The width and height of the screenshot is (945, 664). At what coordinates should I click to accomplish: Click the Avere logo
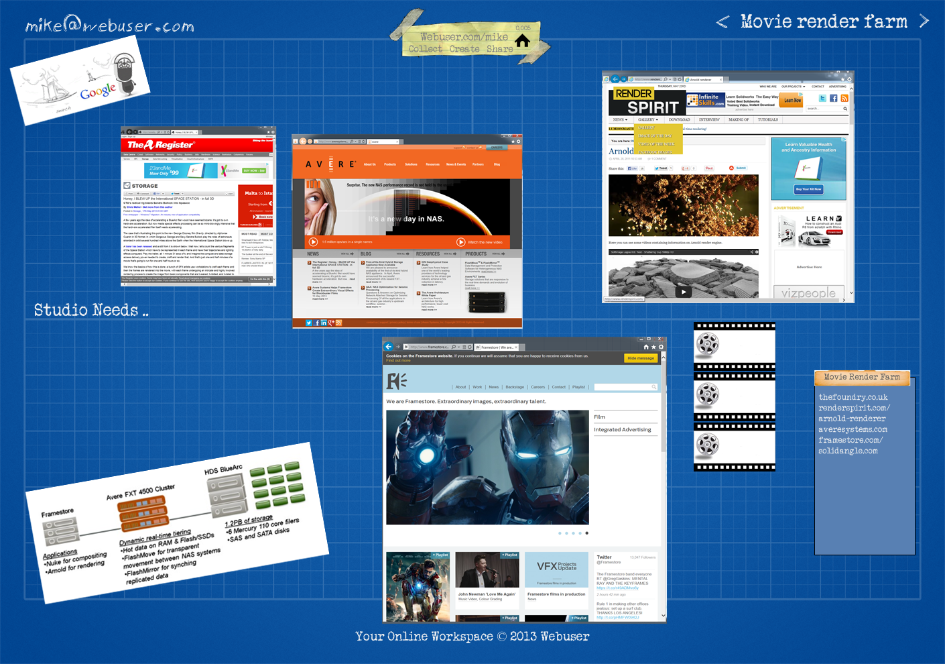pyautogui.click(x=330, y=164)
